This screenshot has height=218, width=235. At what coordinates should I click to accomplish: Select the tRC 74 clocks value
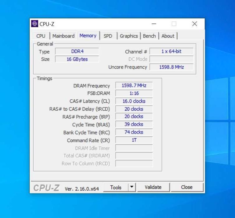click(x=134, y=132)
